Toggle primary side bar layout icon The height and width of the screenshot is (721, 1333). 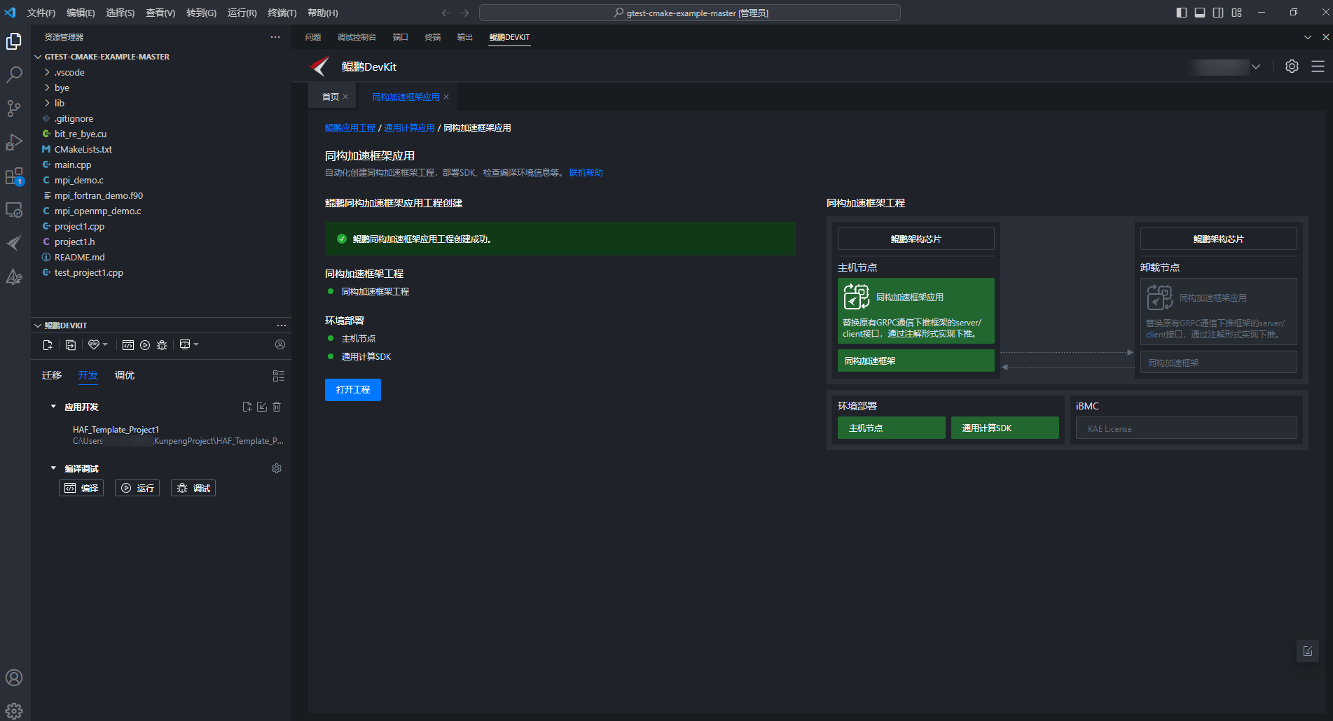1182,13
